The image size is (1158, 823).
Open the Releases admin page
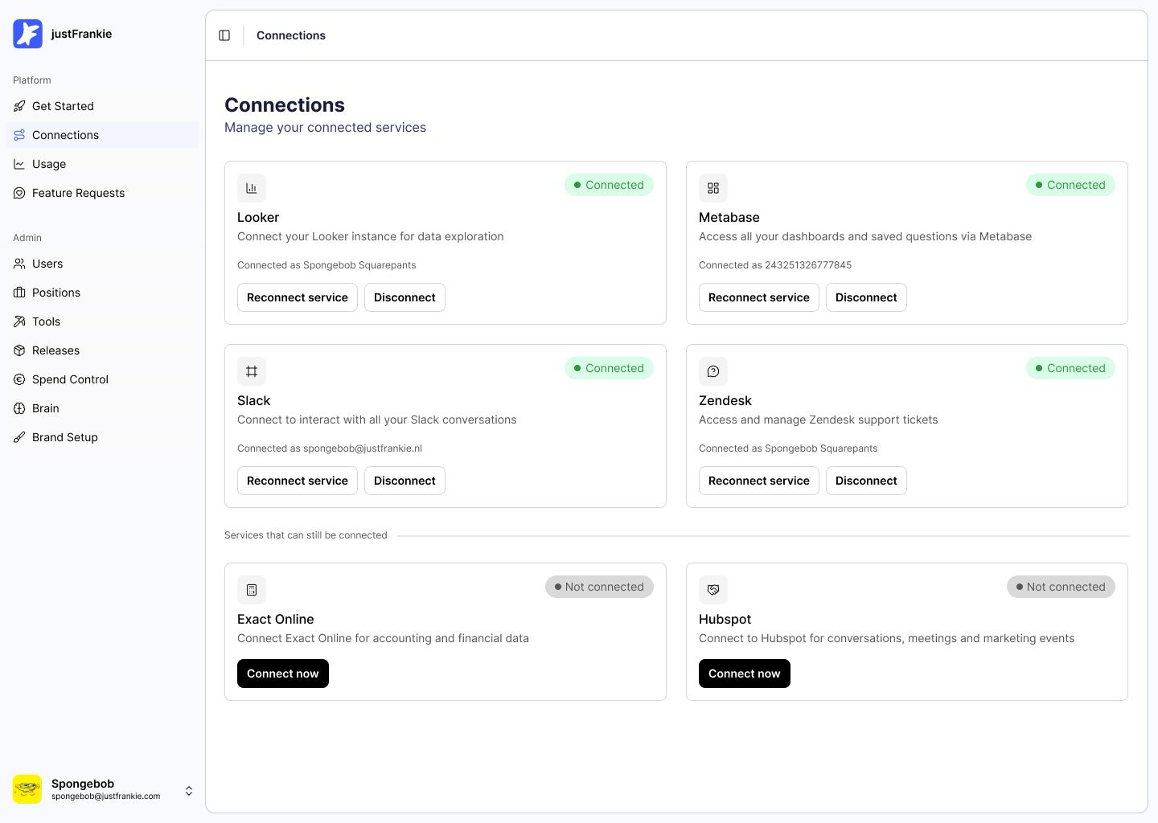click(102, 350)
